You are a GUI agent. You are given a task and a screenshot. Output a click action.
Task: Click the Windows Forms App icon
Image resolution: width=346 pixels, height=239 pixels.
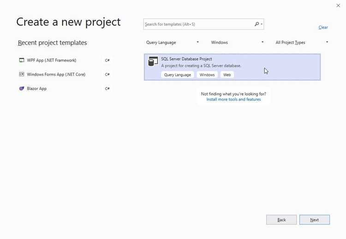(x=22, y=74)
